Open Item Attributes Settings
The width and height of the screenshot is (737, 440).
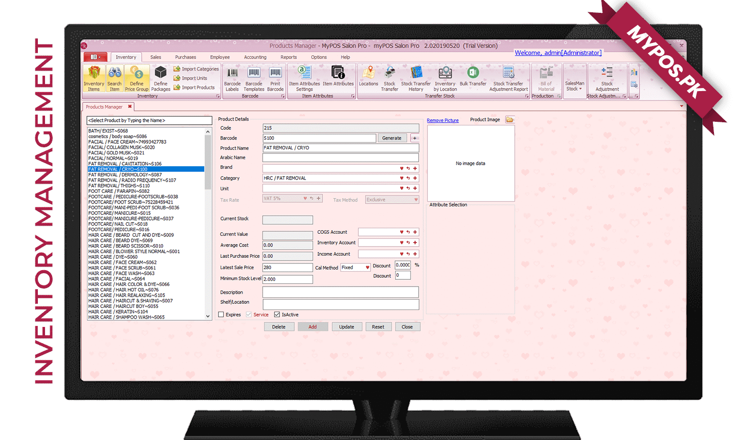(304, 78)
